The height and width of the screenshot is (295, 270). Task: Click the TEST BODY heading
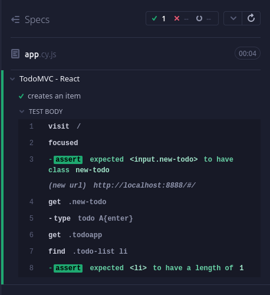point(46,112)
